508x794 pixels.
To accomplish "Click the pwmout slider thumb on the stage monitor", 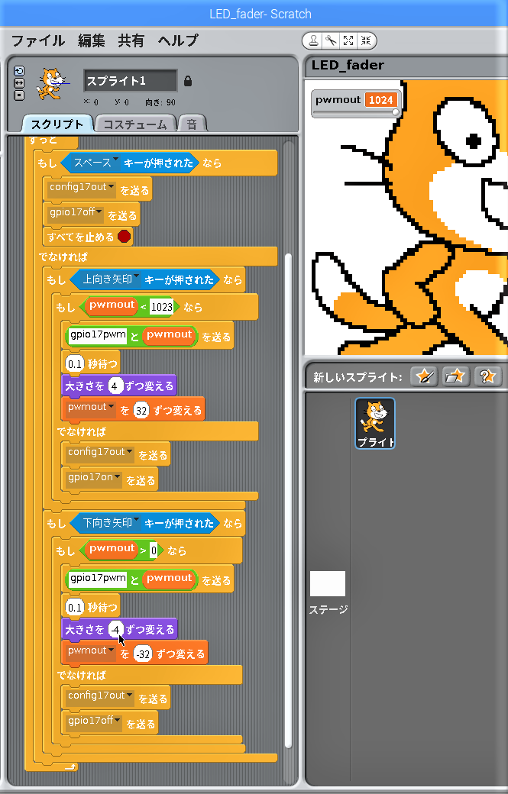I will 395,112.
